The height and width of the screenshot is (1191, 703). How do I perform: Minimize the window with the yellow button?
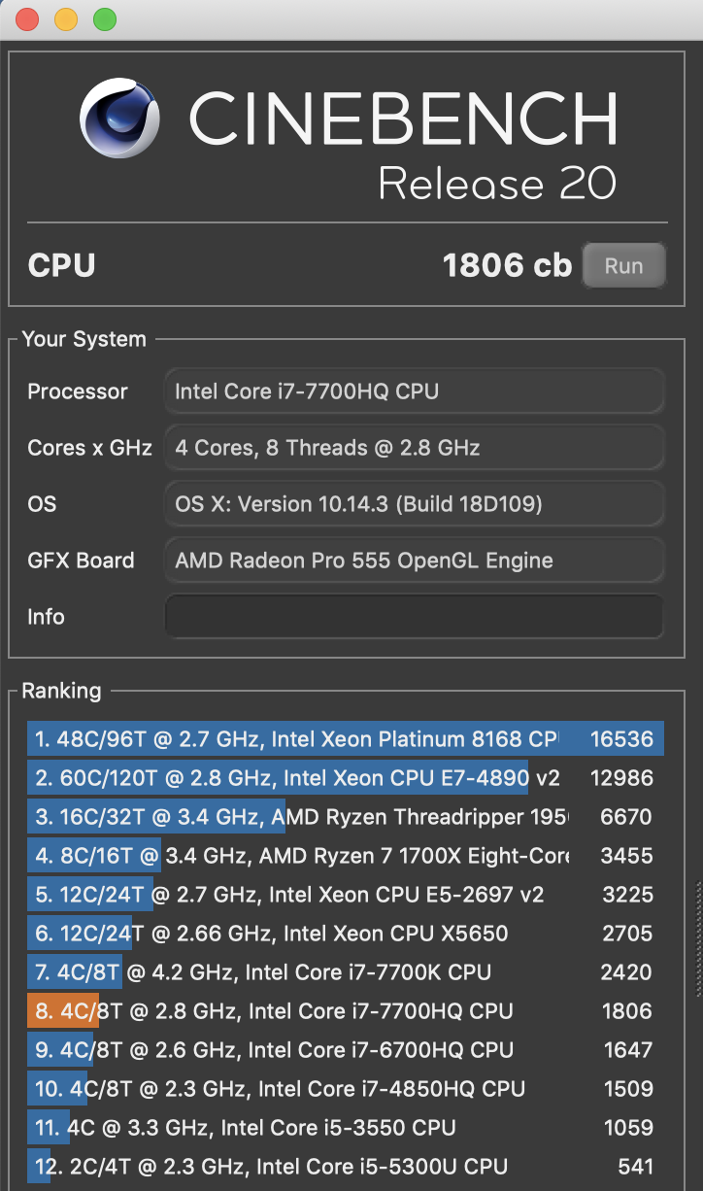click(x=66, y=18)
